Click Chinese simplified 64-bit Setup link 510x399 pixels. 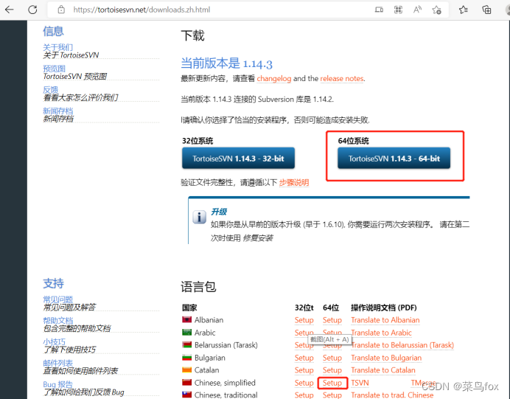(332, 383)
